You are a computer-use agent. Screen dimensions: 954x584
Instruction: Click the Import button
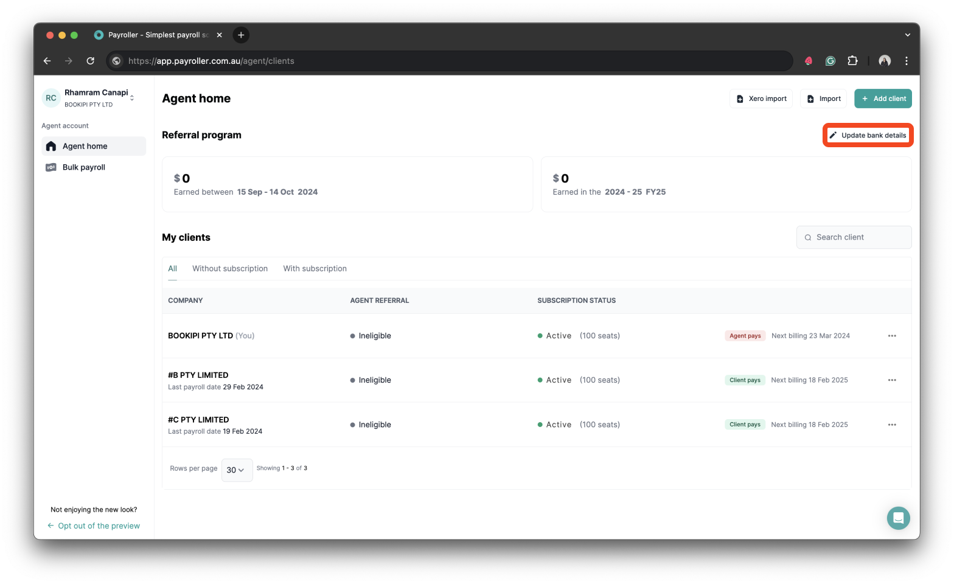coord(823,99)
